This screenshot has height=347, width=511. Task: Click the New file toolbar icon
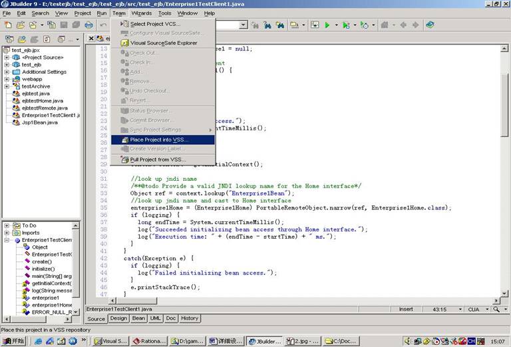(8, 25)
